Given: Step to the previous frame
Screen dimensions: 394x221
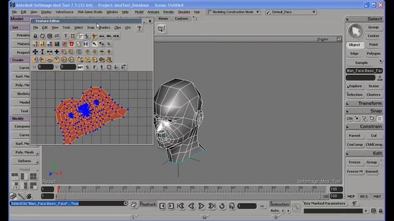Looking at the screenshot, I should [163, 206].
